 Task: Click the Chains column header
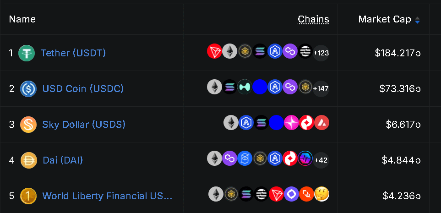coord(313,19)
